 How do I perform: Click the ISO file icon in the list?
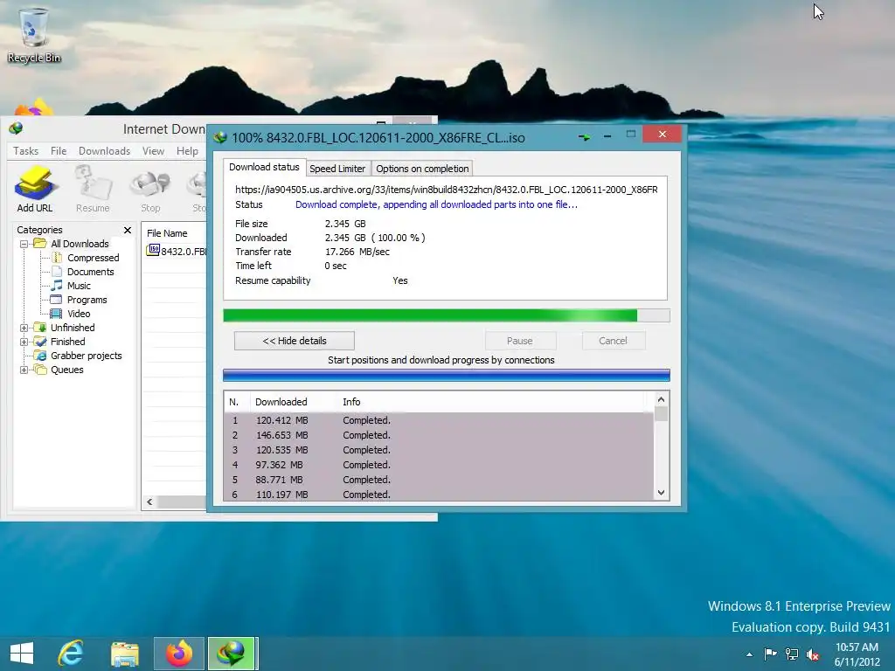pos(153,250)
